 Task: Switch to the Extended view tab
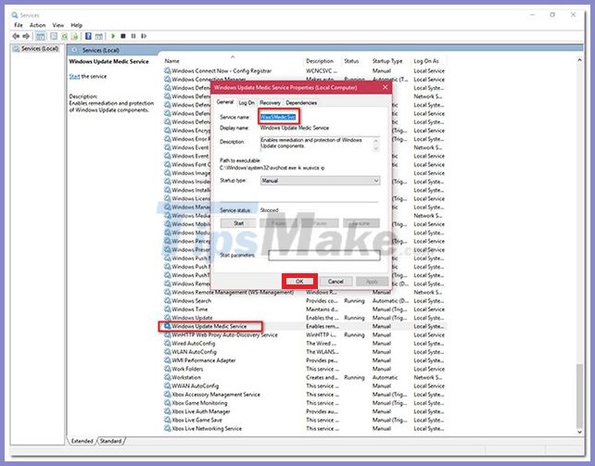pos(82,441)
